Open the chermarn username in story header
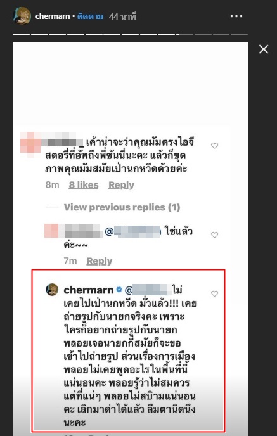277x436 pixels. (52, 16)
